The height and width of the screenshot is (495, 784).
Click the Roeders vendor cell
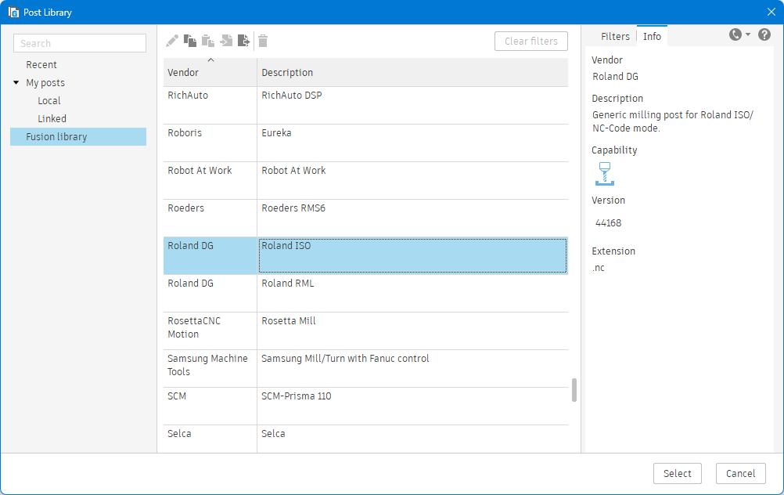(x=210, y=219)
